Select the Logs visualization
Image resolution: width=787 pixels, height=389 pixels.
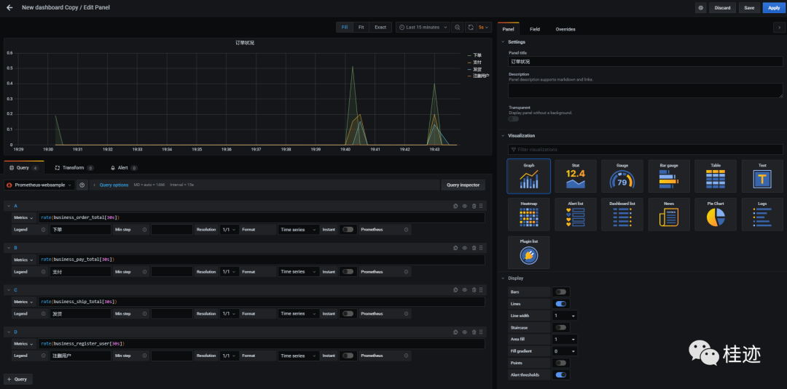point(762,214)
